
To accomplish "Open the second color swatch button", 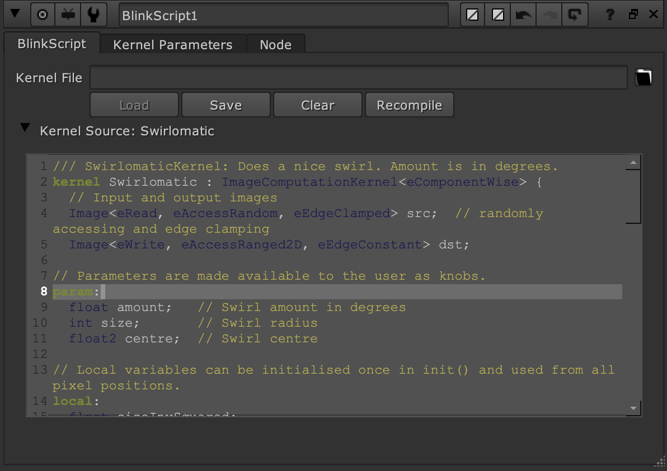I will [497, 15].
